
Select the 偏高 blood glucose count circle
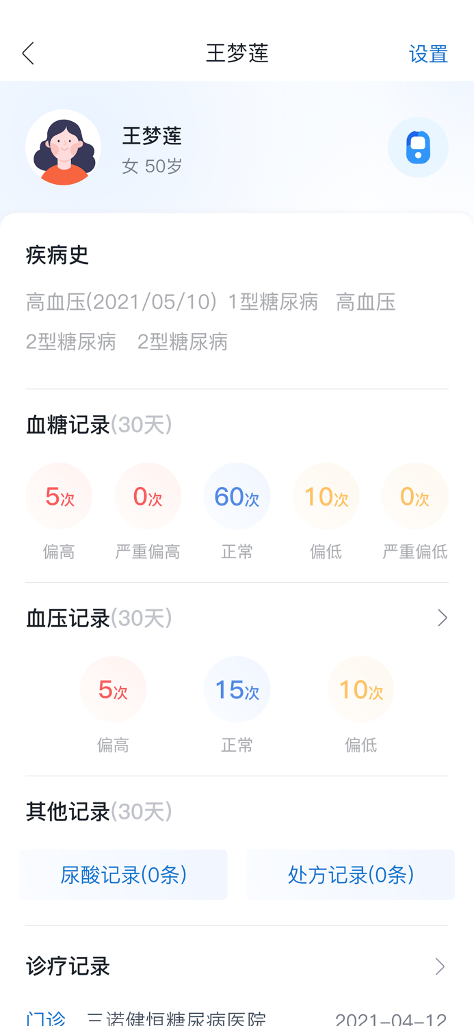click(59, 496)
